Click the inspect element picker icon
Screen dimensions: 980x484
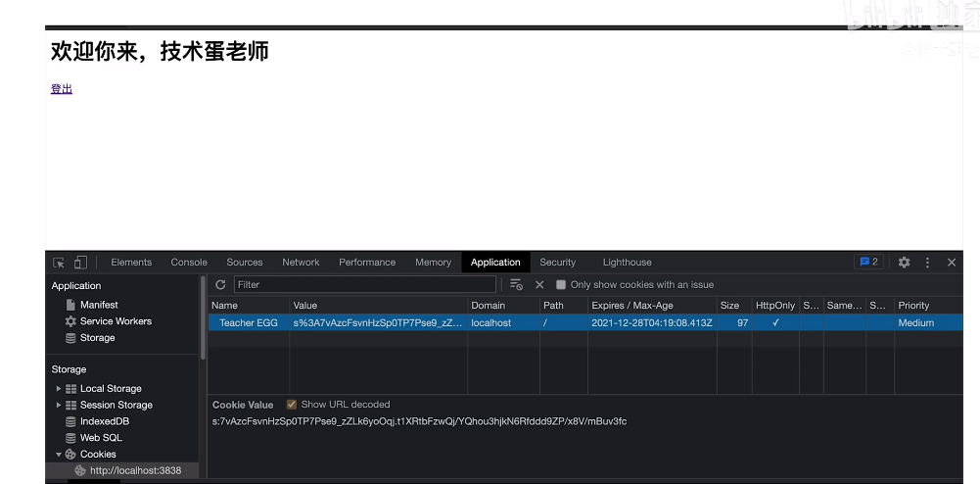[x=59, y=263]
